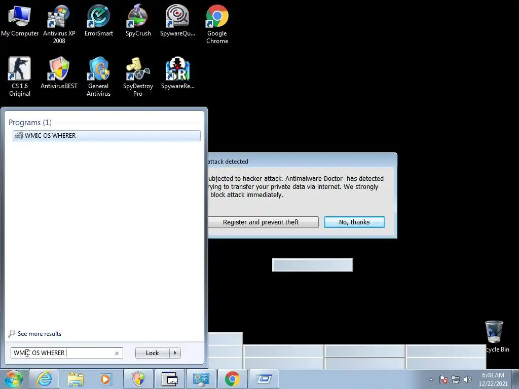The image size is (519, 389).
Task: Open the volume speaker tray icon
Action: (x=468, y=379)
